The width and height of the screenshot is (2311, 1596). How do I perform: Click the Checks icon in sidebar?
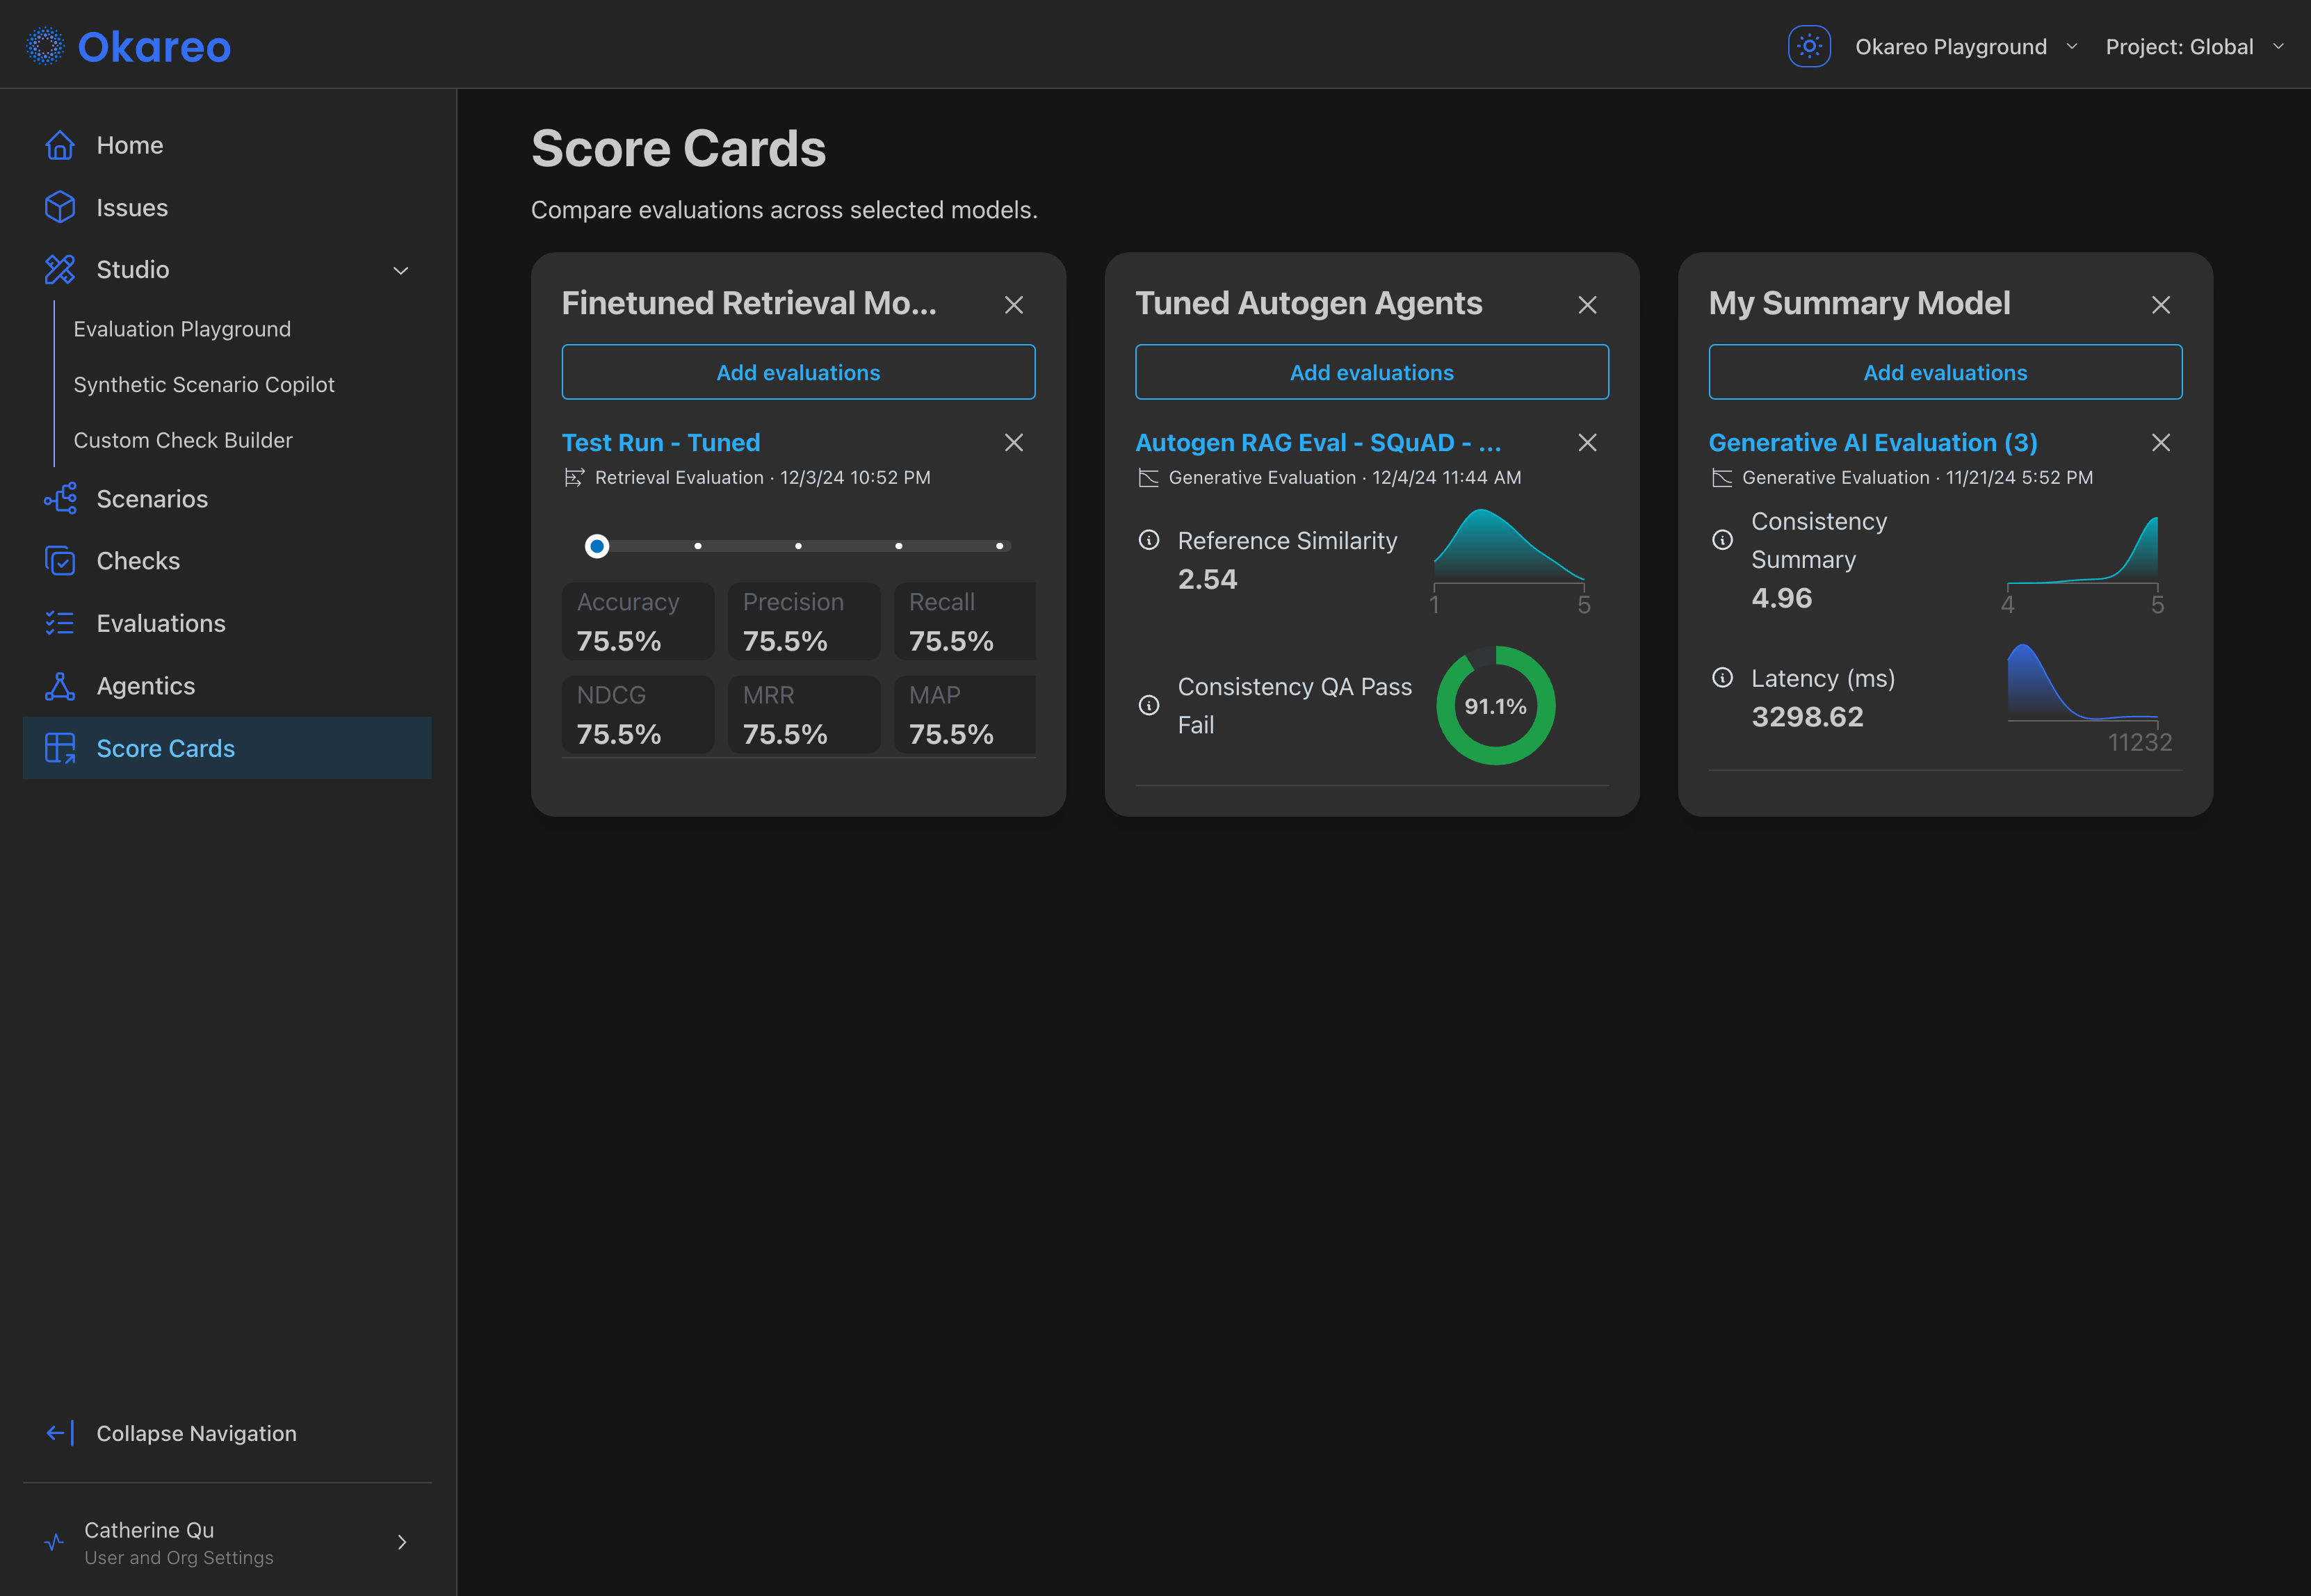coord(60,561)
